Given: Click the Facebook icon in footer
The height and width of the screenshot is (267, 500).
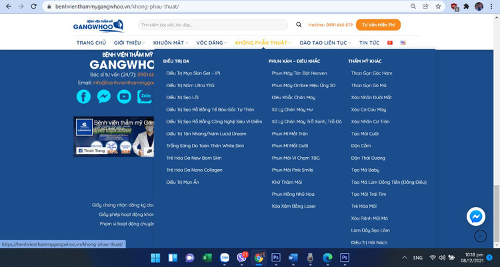Looking at the screenshot, I should [x=83, y=97].
